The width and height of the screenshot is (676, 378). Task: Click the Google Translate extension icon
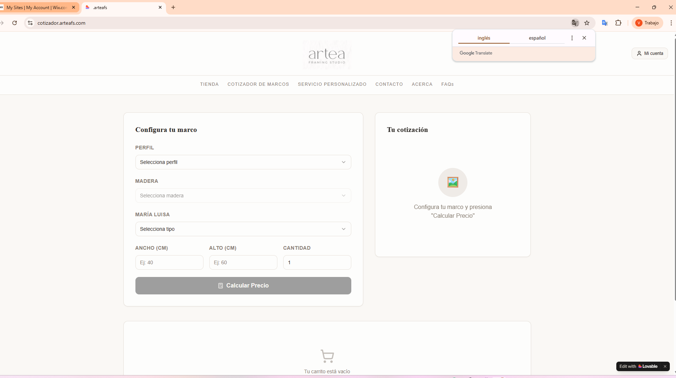coord(605,23)
